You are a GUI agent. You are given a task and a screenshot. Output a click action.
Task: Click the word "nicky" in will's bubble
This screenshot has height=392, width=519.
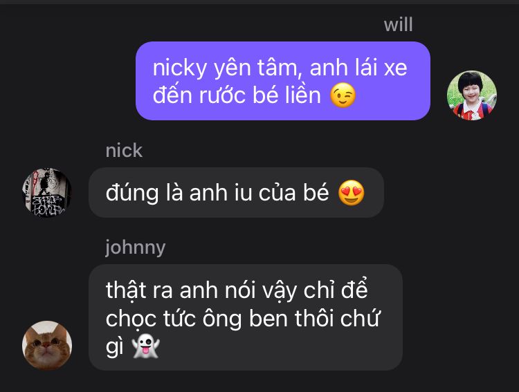pos(180,68)
